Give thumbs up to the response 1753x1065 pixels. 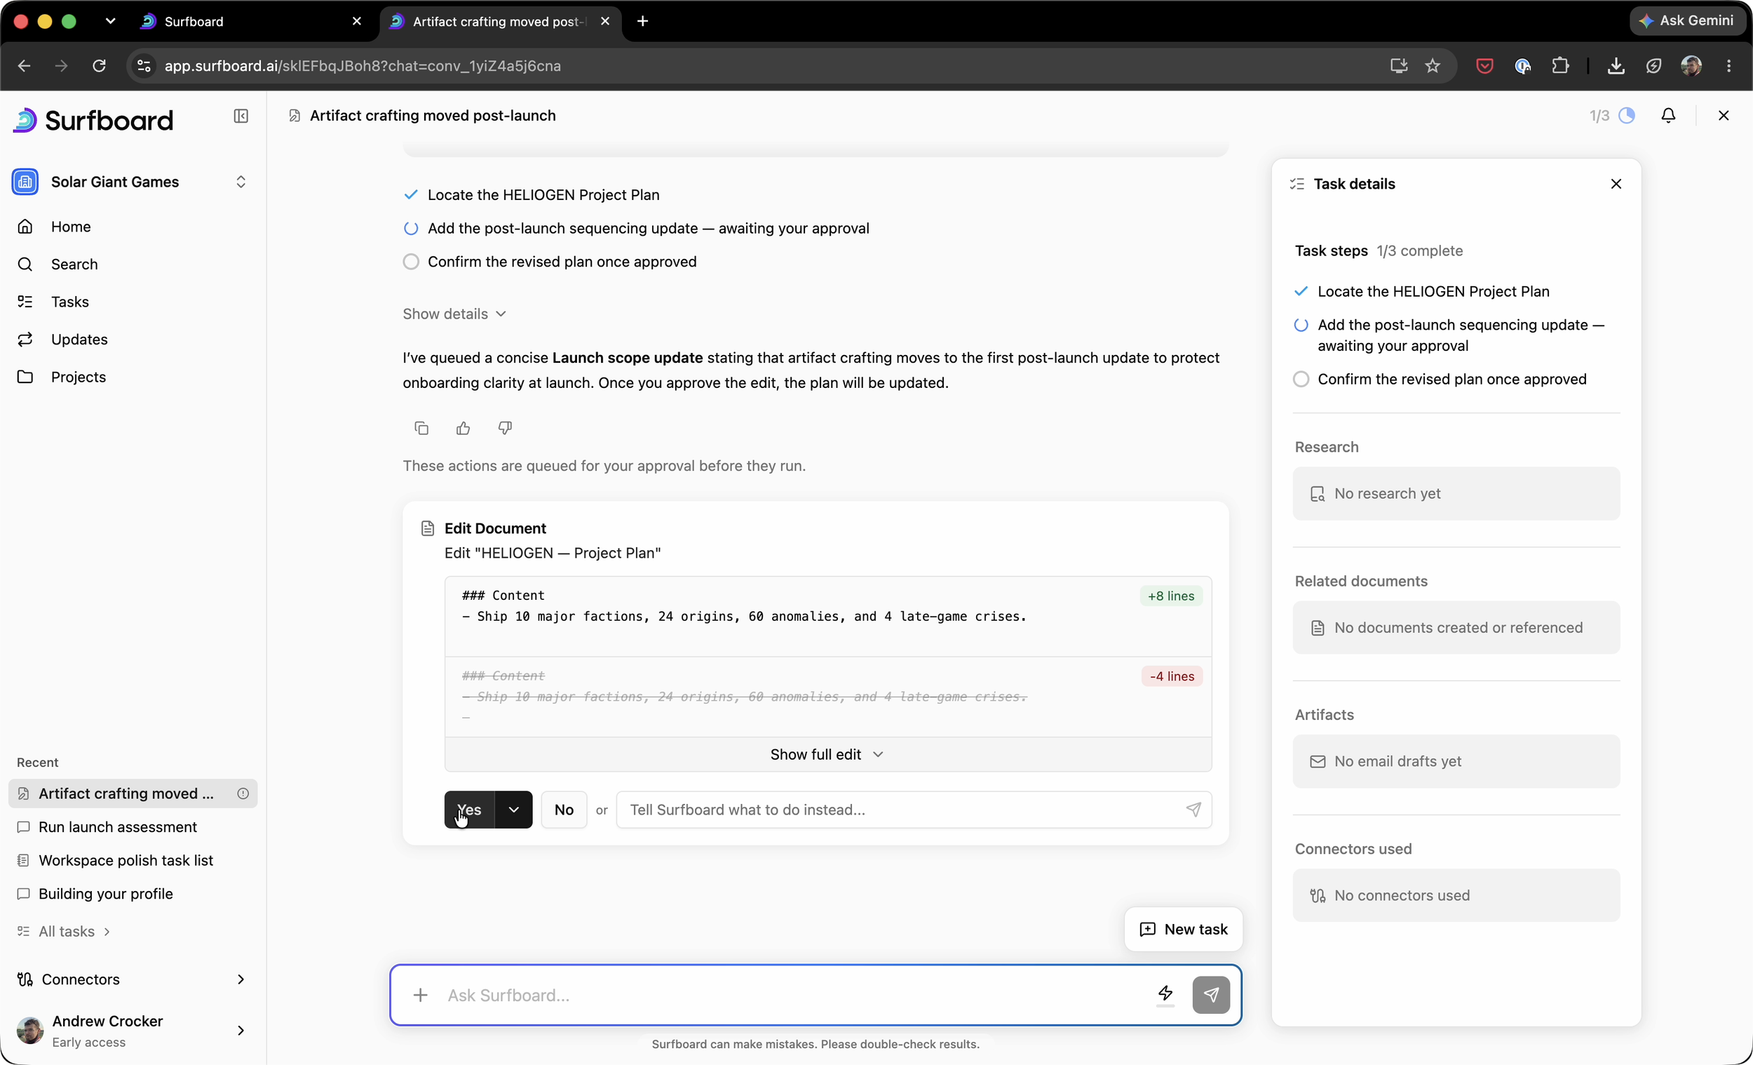[x=463, y=428]
